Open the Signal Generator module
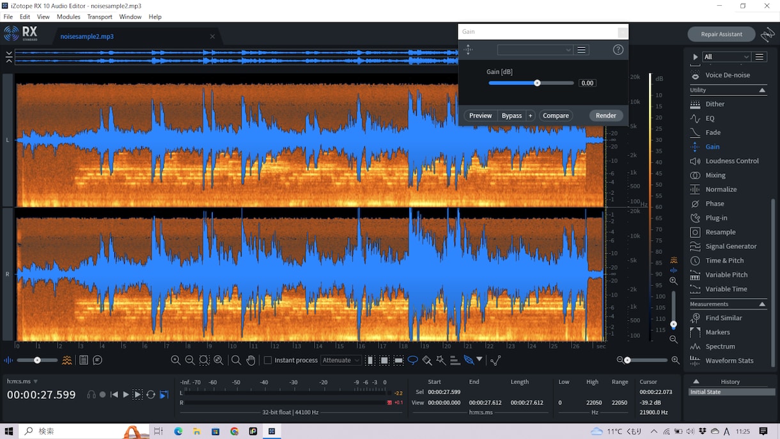The image size is (780, 439). pos(731,246)
